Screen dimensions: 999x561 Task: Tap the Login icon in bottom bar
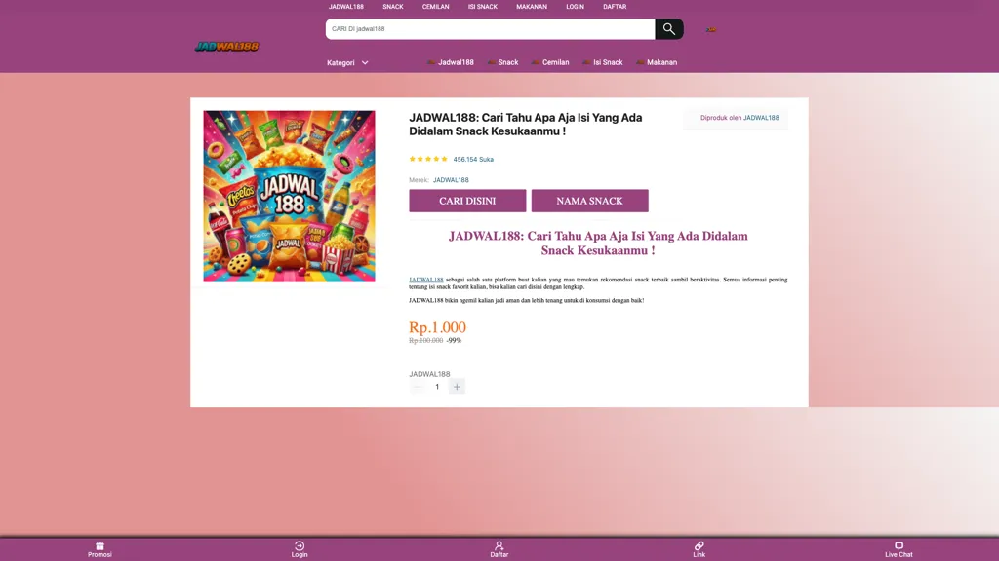tap(300, 545)
